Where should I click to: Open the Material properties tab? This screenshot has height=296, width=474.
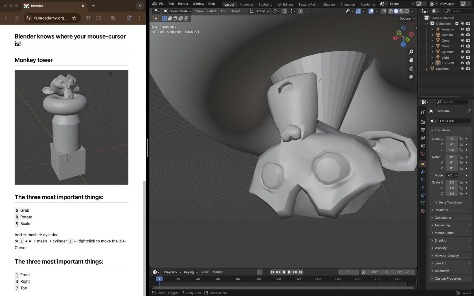[422, 211]
